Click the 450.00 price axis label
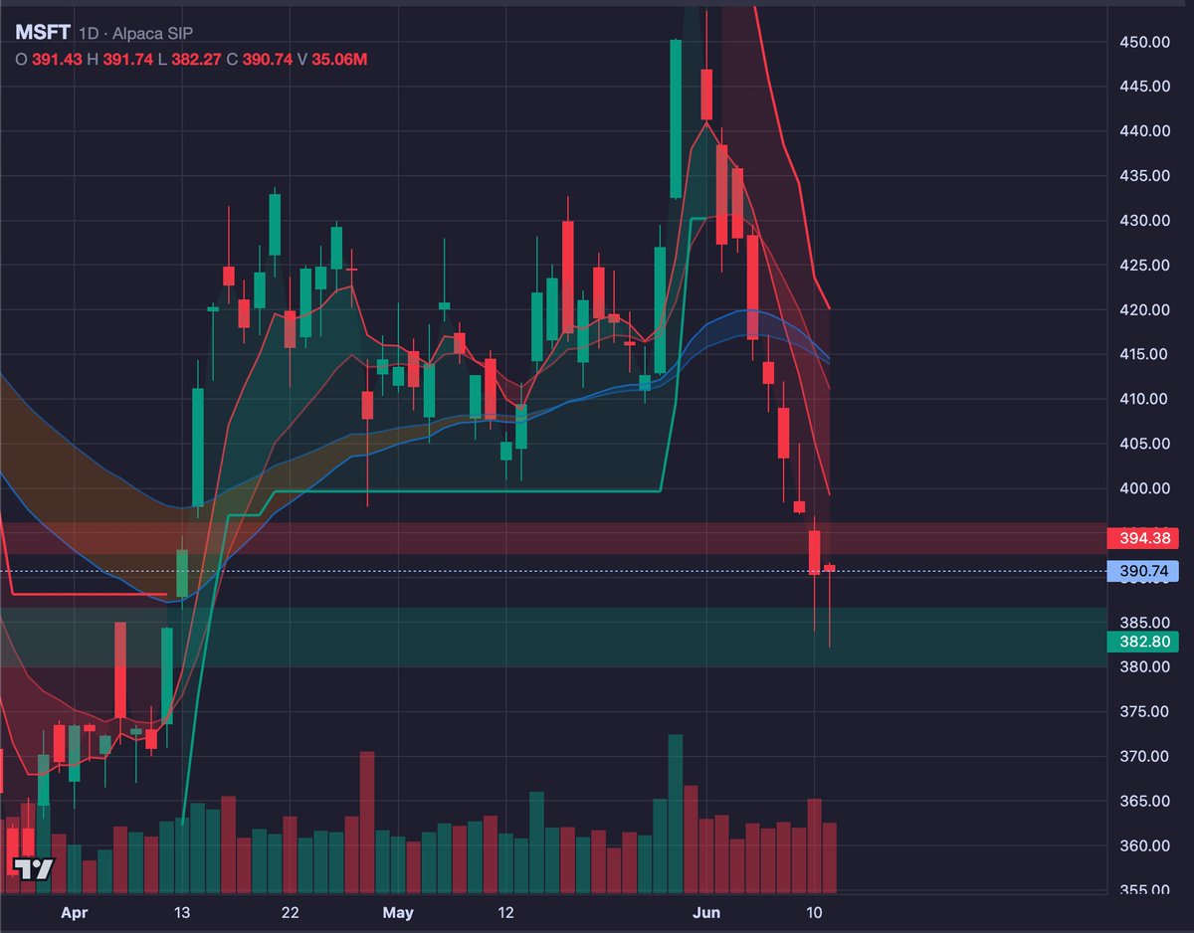The image size is (1194, 933). pos(1143,42)
